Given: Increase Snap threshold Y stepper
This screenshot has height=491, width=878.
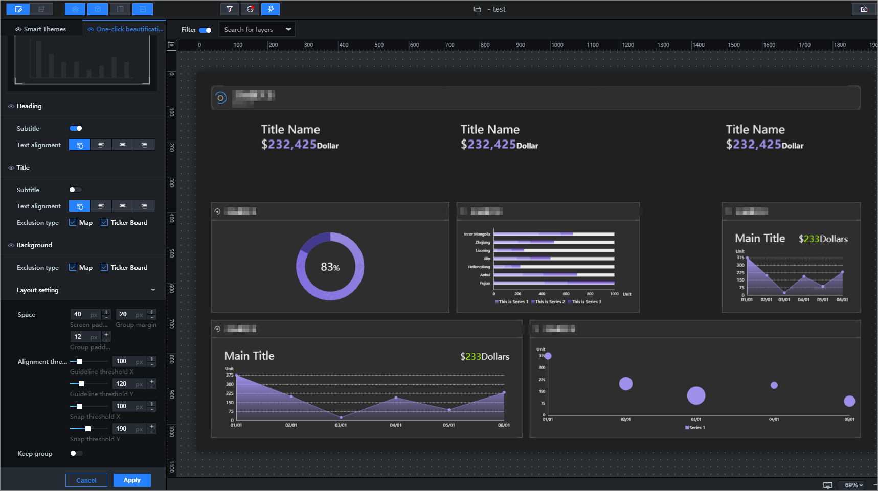Looking at the screenshot, I should [x=152, y=426].
